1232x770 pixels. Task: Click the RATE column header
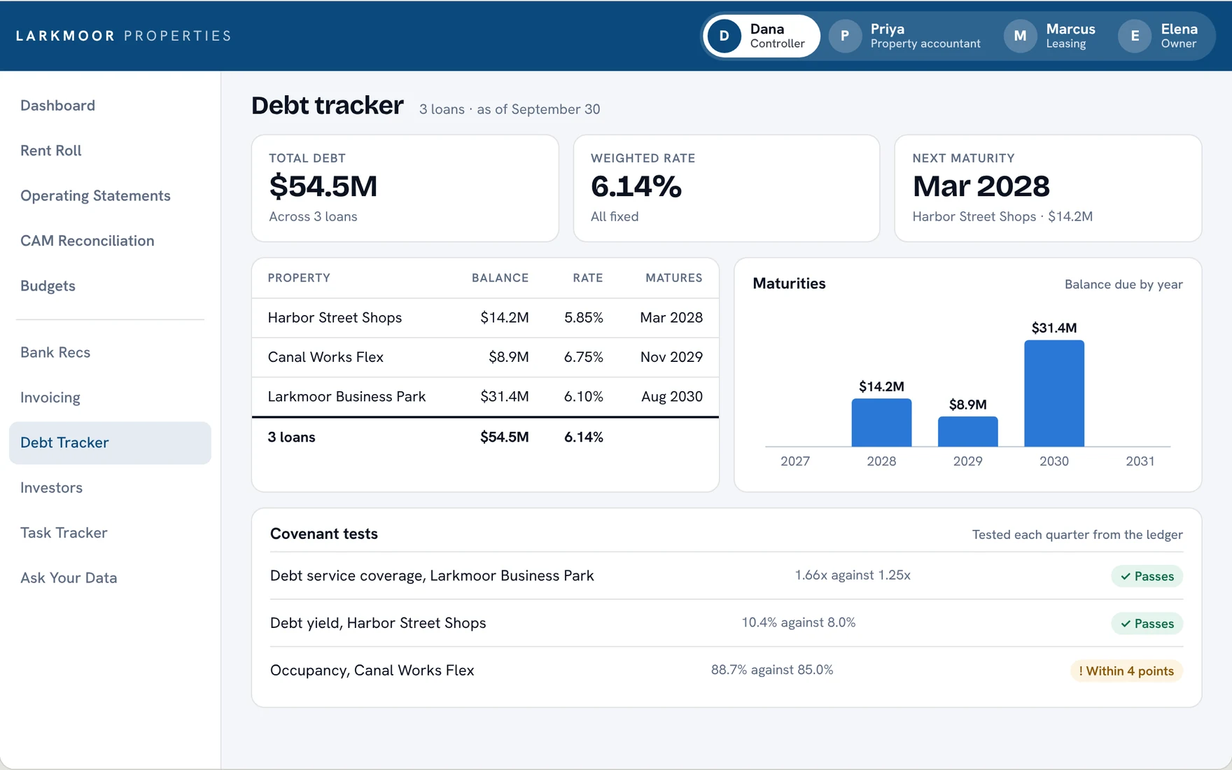tap(587, 278)
